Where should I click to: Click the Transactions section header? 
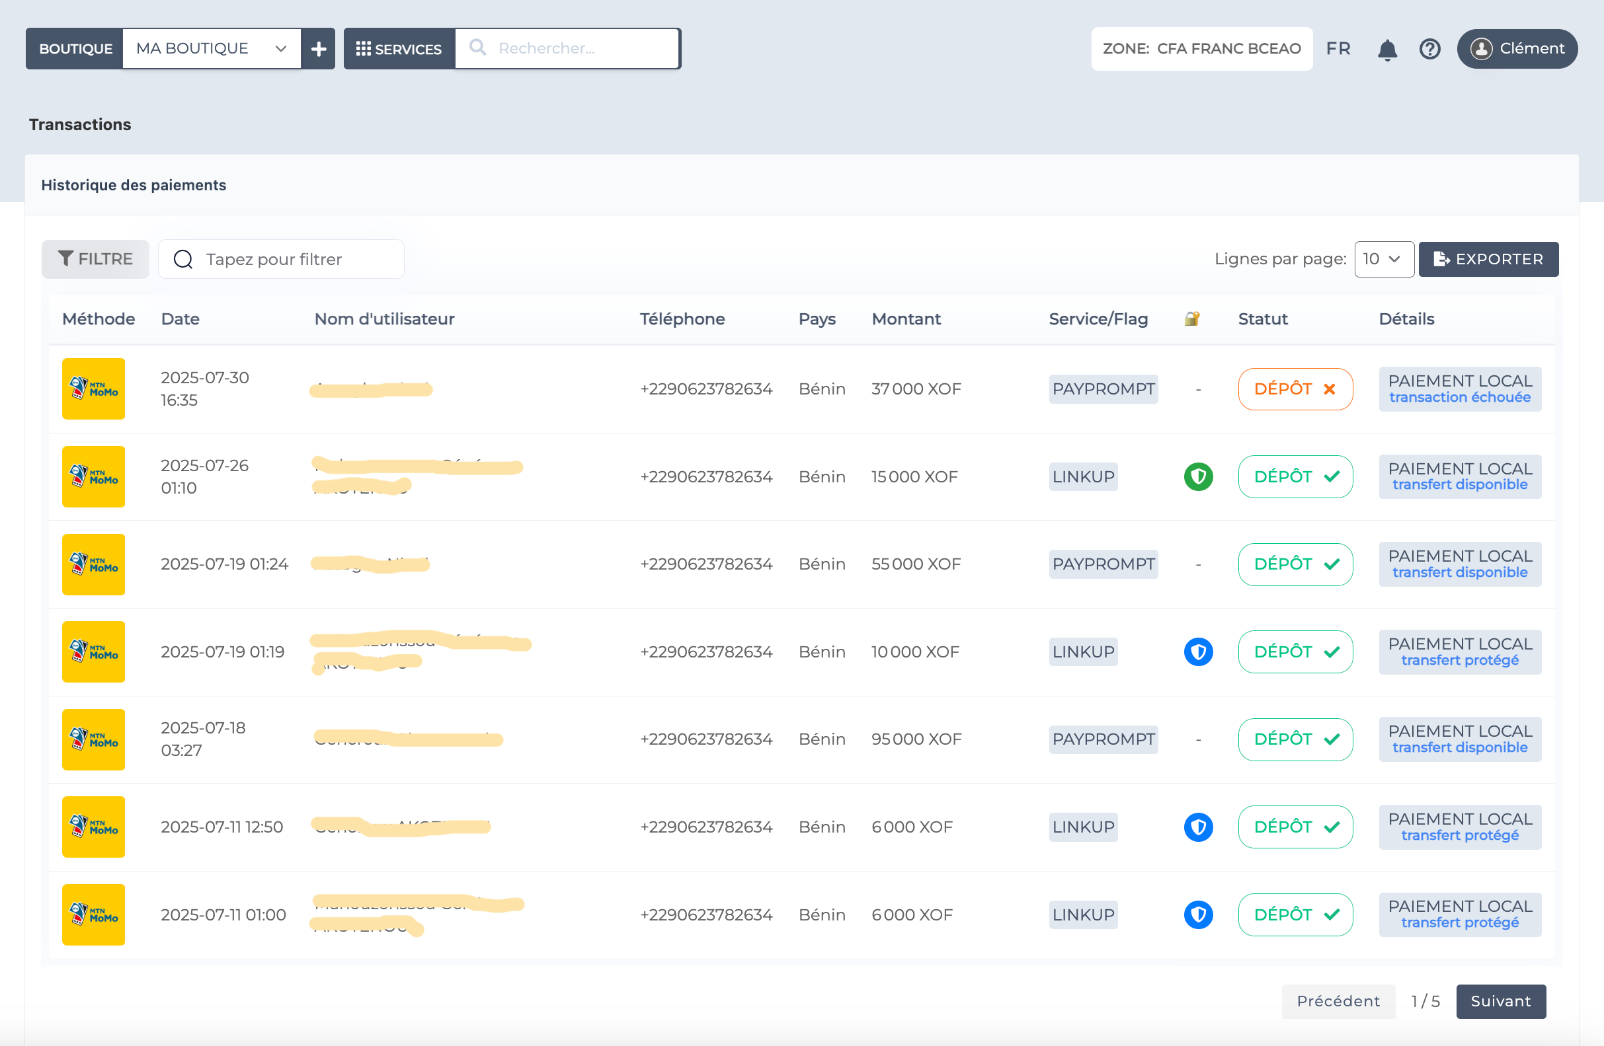click(x=79, y=124)
